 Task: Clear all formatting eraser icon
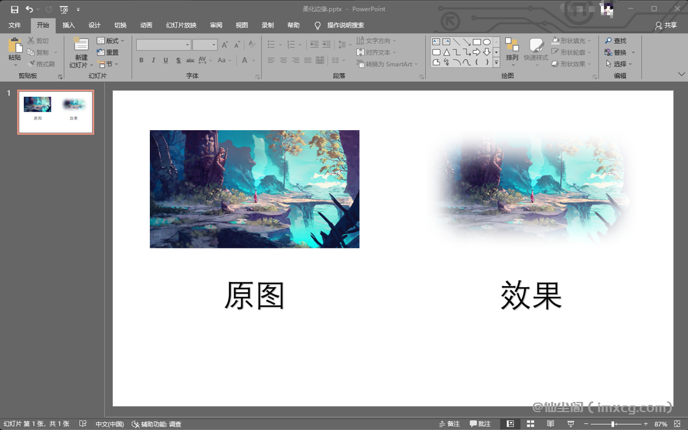tap(252, 44)
